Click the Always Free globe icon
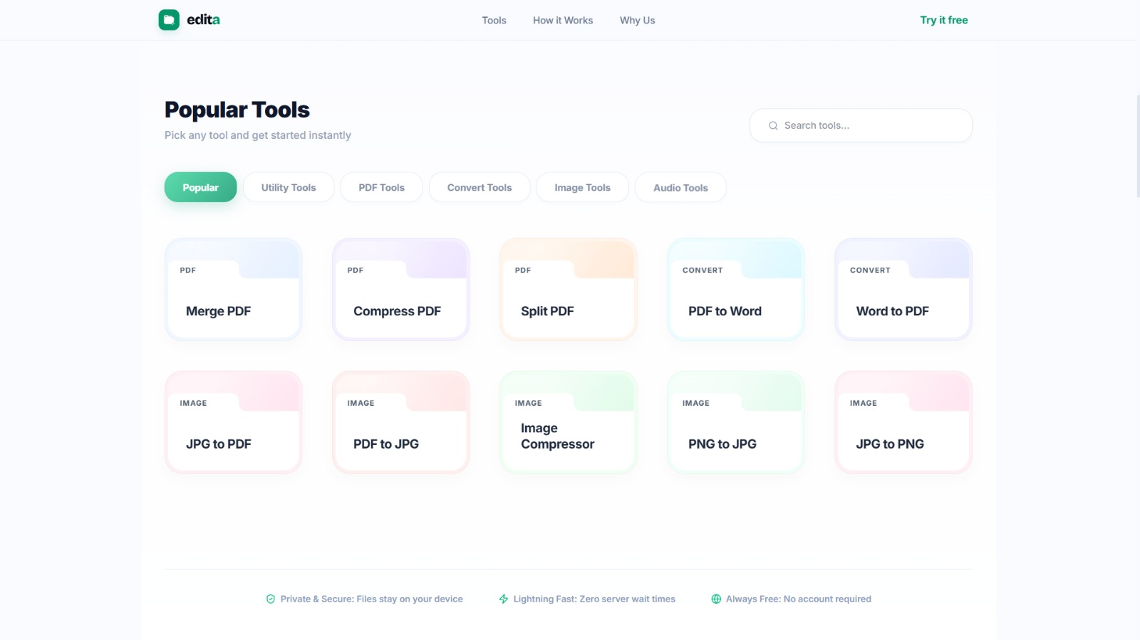The height and width of the screenshot is (640, 1140). [x=716, y=599]
